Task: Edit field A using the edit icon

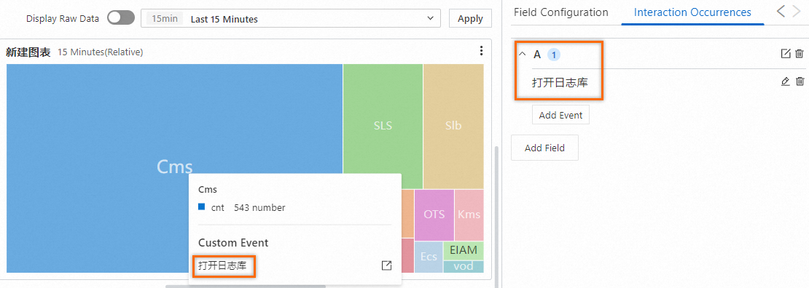Action: point(786,54)
